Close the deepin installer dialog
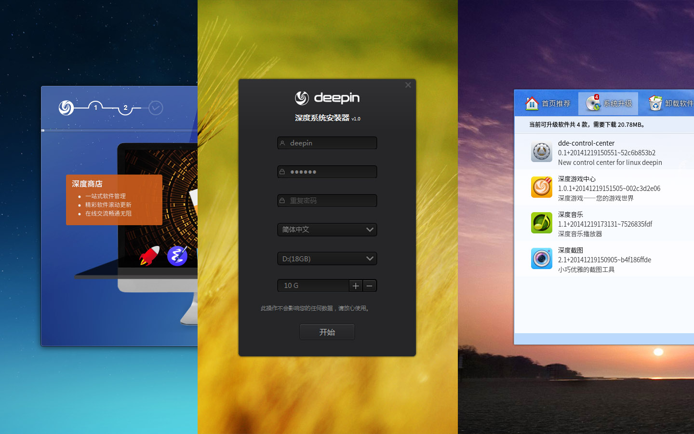Image resolution: width=694 pixels, height=434 pixels. pyautogui.click(x=408, y=85)
